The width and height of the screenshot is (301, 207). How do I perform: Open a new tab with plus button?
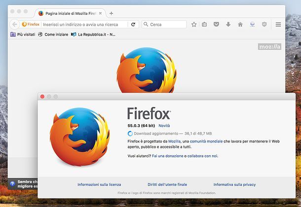[x=111, y=13]
